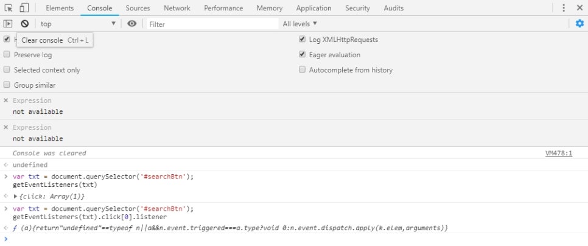The height and width of the screenshot is (246, 588).
Task: Select the Security tab
Action: [357, 8]
